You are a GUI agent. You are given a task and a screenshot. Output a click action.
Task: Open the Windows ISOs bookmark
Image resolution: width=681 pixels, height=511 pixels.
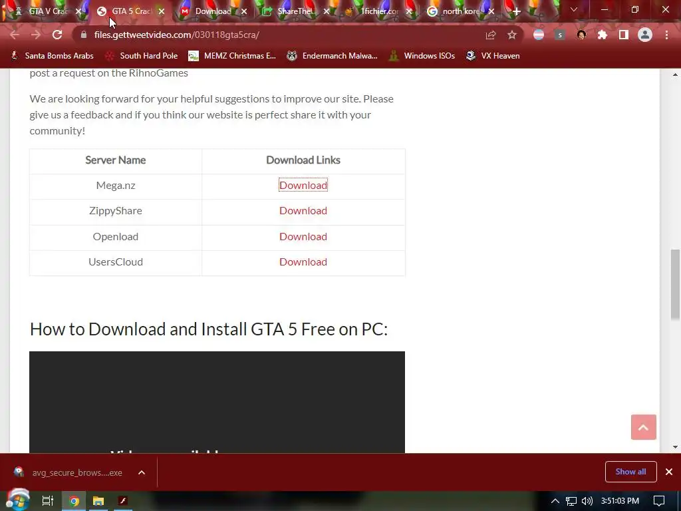click(421, 56)
